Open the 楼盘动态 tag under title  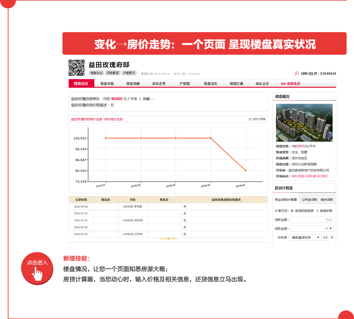[96, 73]
